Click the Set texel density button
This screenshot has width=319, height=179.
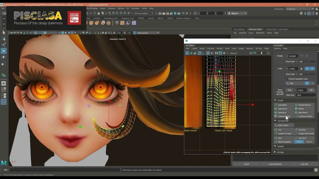[311, 90]
